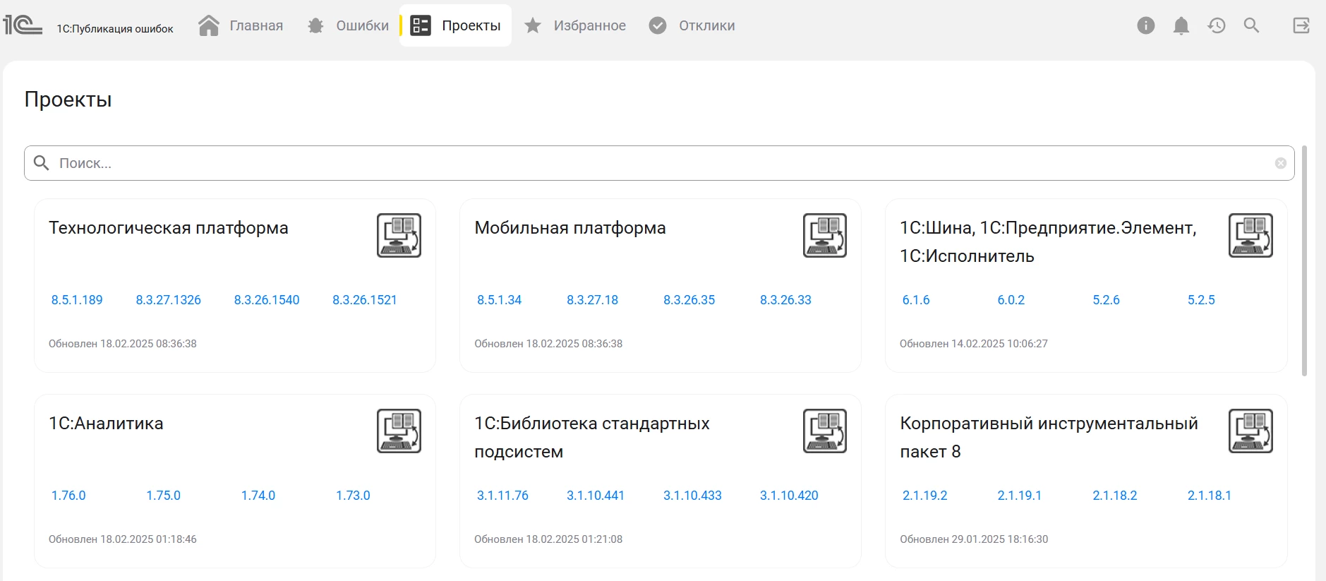The image size is (1326, 581).
Task: Click the Поиск projects search field
Action: click(635, 163)
